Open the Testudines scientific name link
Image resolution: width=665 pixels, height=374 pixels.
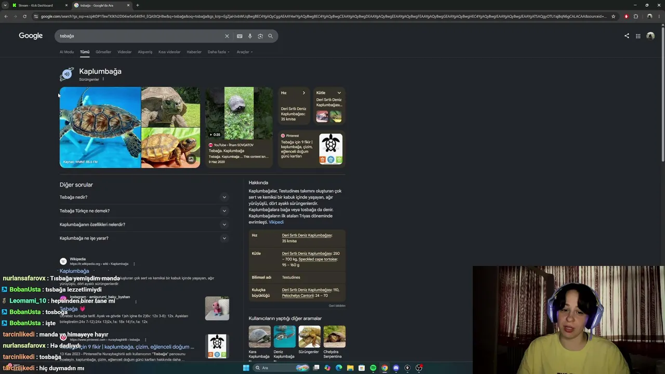pos(291,277)
